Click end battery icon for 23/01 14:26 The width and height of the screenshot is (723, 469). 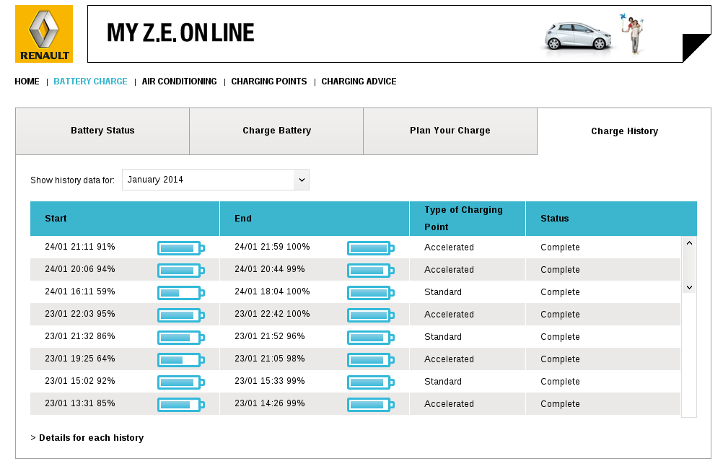(371, 405)
